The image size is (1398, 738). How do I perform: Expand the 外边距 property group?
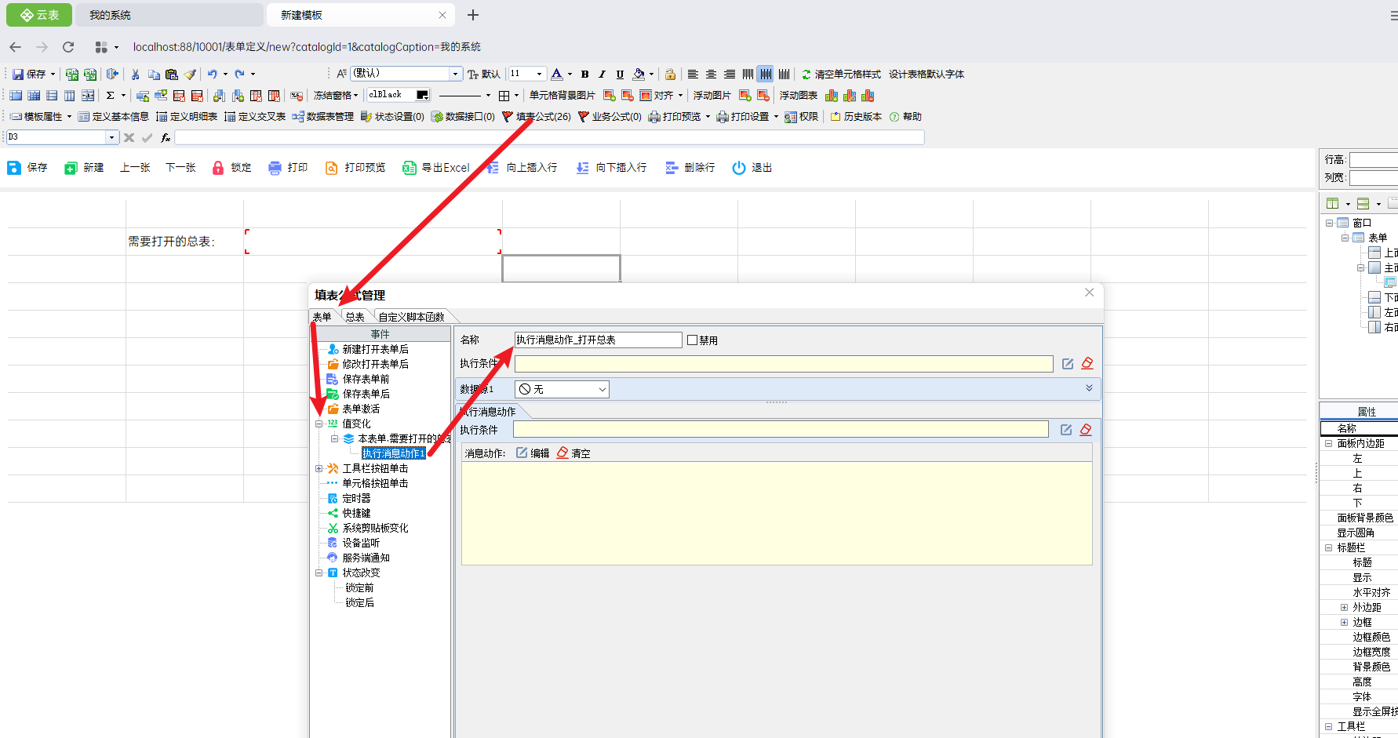point(1344,608)
